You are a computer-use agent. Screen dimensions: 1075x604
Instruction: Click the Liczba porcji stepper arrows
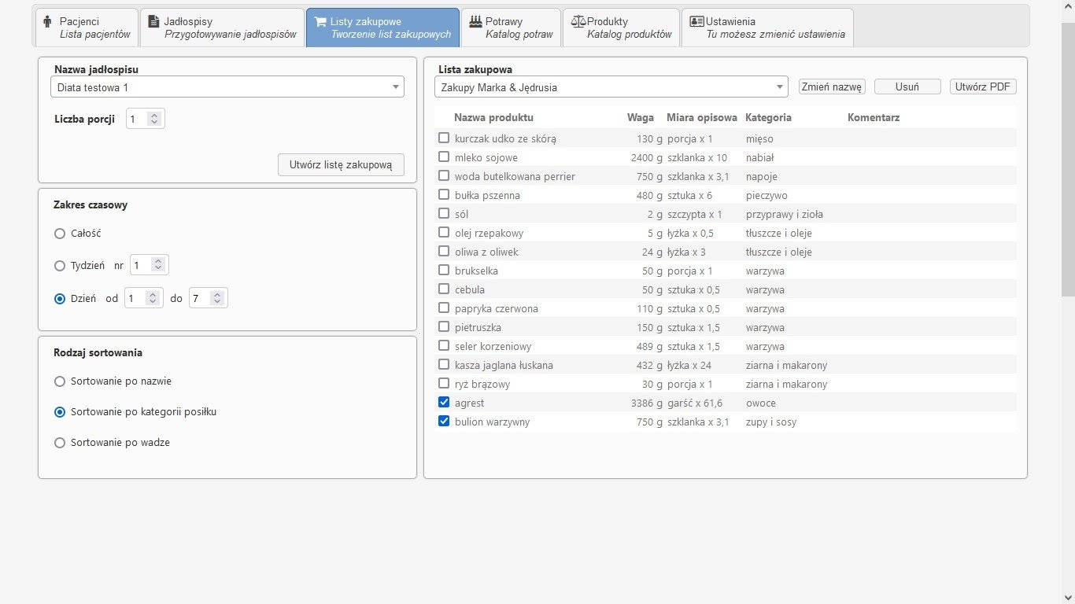pyautogui.click(x=154, y=119)
